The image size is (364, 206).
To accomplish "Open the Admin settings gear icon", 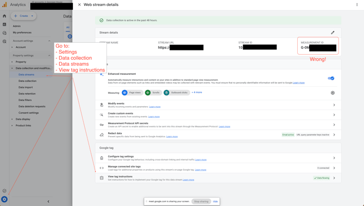I will click(4, 199).
